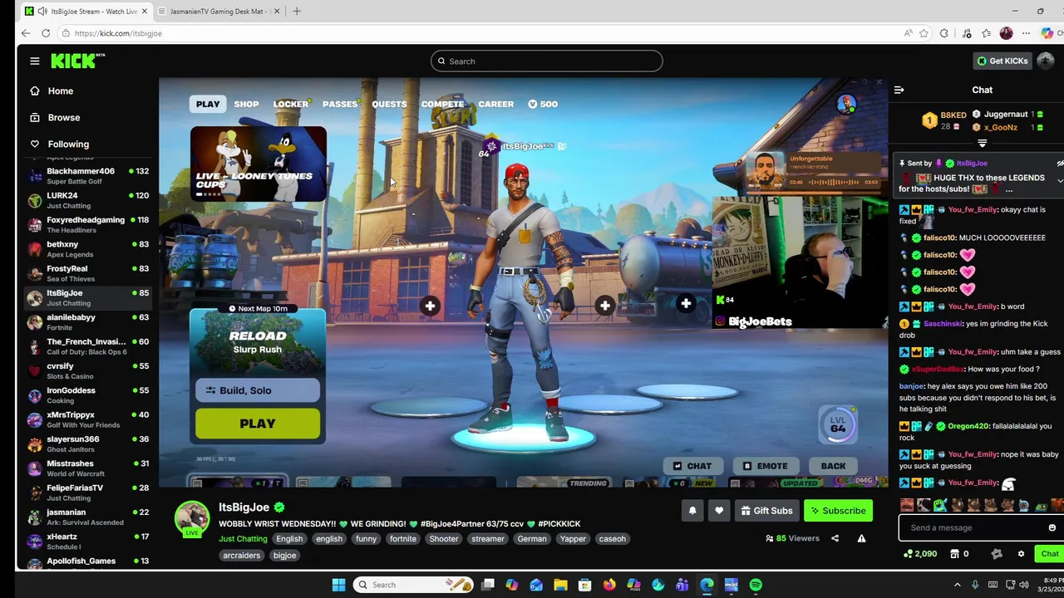
Task: Bookmark the page with the star icon
Action: [924, 33]
